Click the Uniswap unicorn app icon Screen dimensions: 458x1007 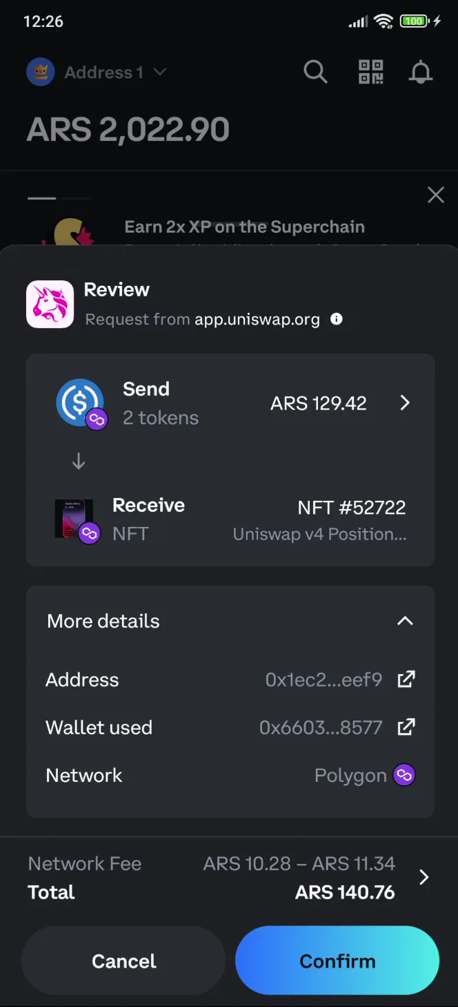(x=50, y=304)
